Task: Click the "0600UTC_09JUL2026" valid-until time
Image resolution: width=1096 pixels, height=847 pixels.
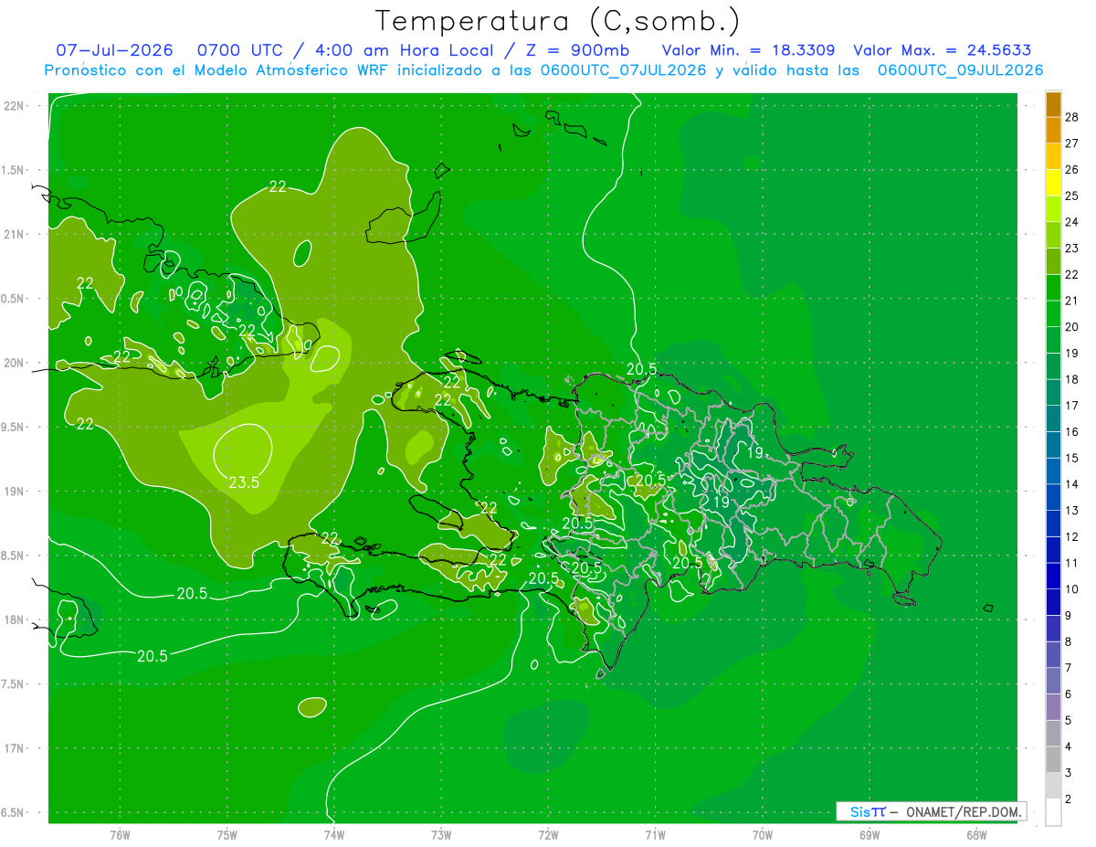Action: click(x=961, y=70)
